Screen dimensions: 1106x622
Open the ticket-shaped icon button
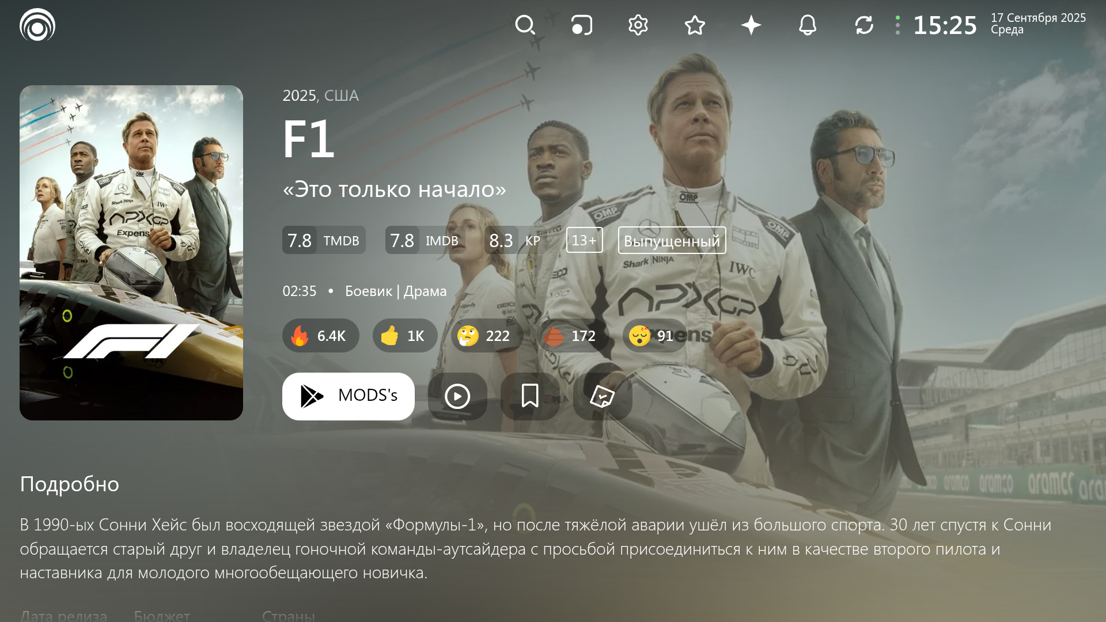tap(603, 396)
